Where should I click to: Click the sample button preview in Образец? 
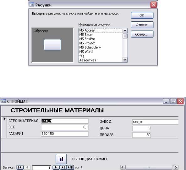click(x=52, y=45)
